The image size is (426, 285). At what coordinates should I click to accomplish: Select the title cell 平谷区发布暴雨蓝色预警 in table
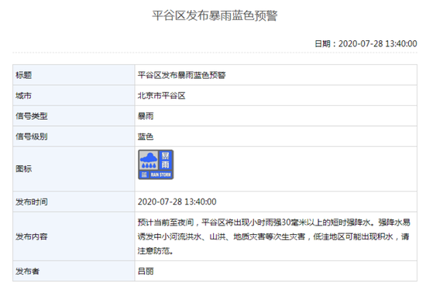tap(181, 75)
